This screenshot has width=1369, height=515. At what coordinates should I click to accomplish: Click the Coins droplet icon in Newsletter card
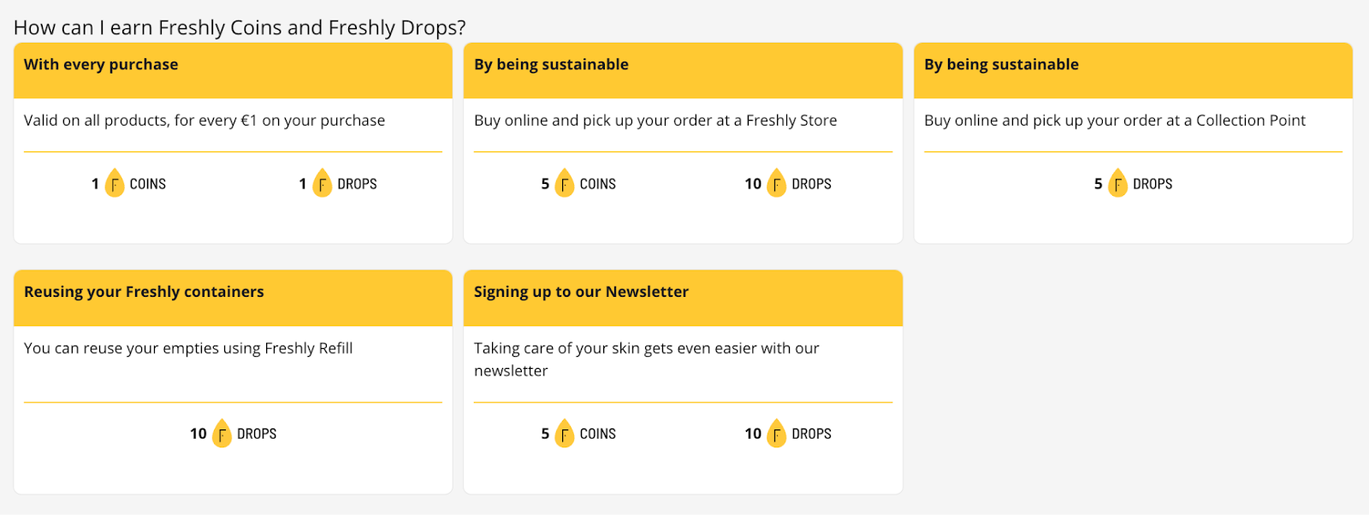coord(564,434)
